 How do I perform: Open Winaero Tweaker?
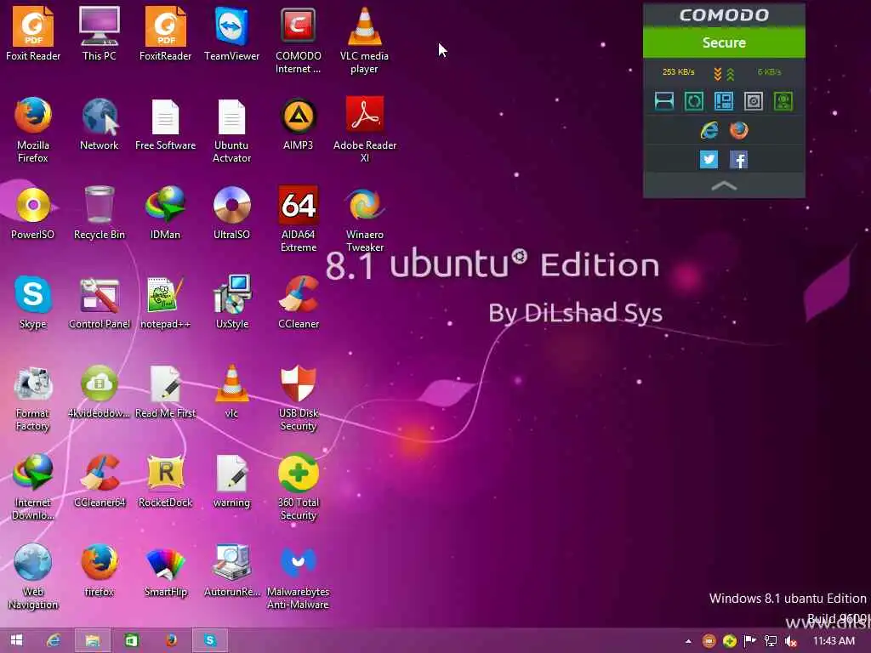tap(364, 219)
